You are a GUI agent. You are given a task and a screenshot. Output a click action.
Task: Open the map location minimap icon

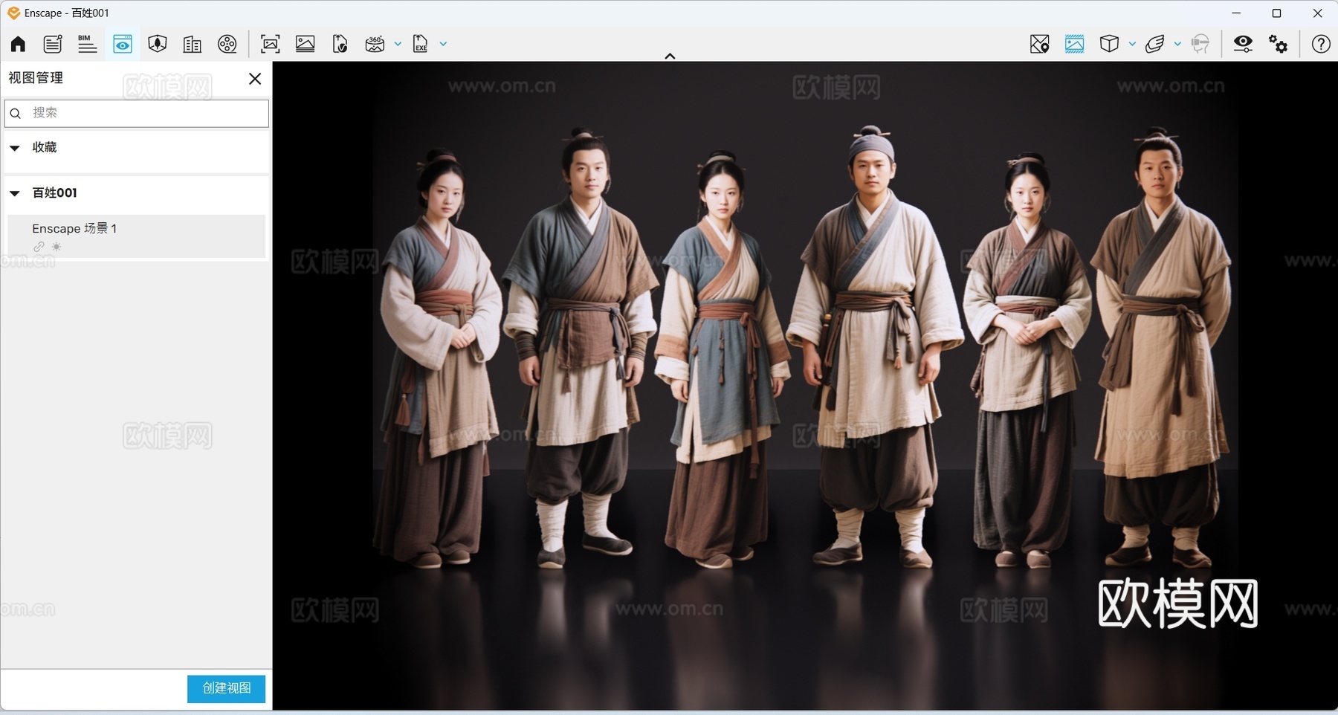click(1040, 44)
